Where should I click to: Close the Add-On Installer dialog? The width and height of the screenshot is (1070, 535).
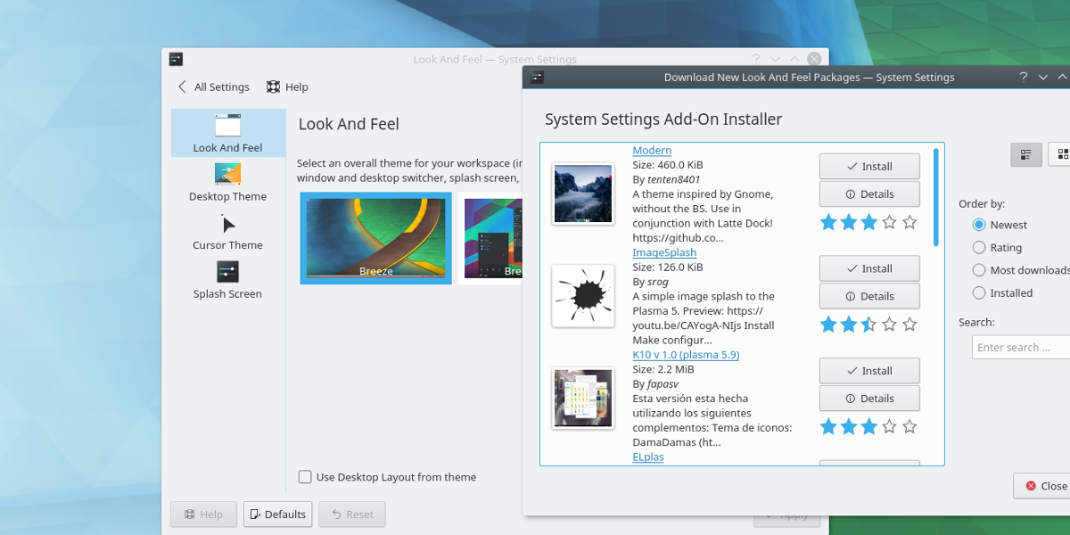click(1042, 486)
